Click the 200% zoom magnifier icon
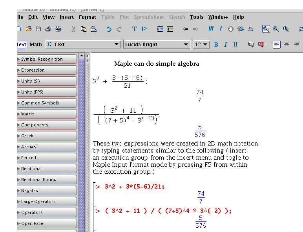The height and width of the screenshot is (232, 303). (x=286, y=29)
